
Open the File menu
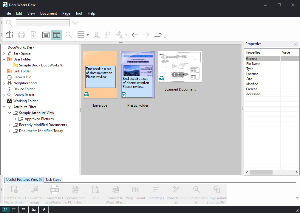[8, 13]
